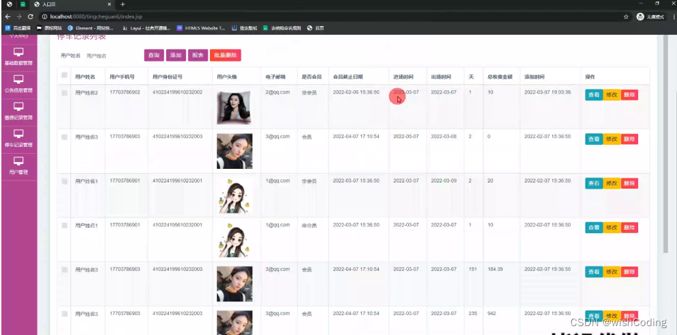677x335 pixels.
Task: Click the 总收费金额 column header
Action: (500, 77)
